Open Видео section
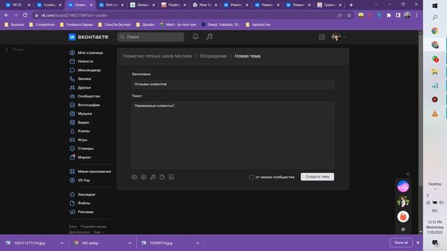Screen dimensions: 447x251 pyautogui.click(x=80, y=123)
